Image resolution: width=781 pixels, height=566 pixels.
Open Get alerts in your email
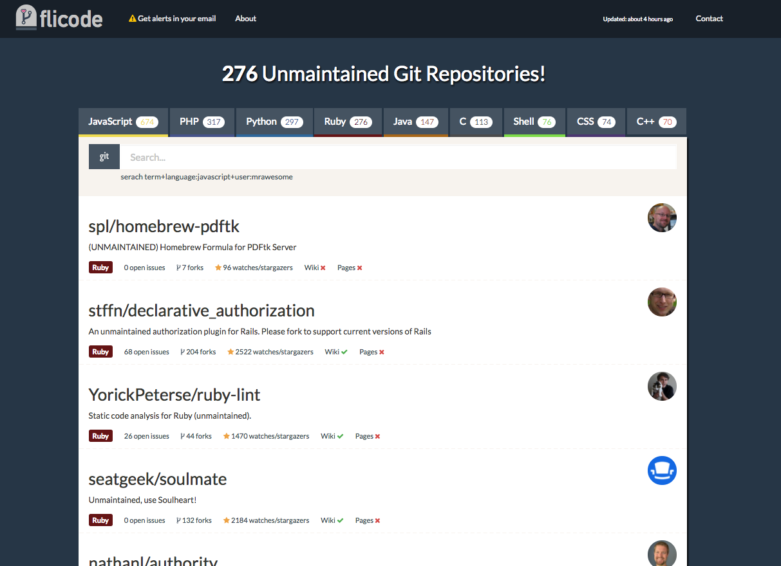[173, 19]
